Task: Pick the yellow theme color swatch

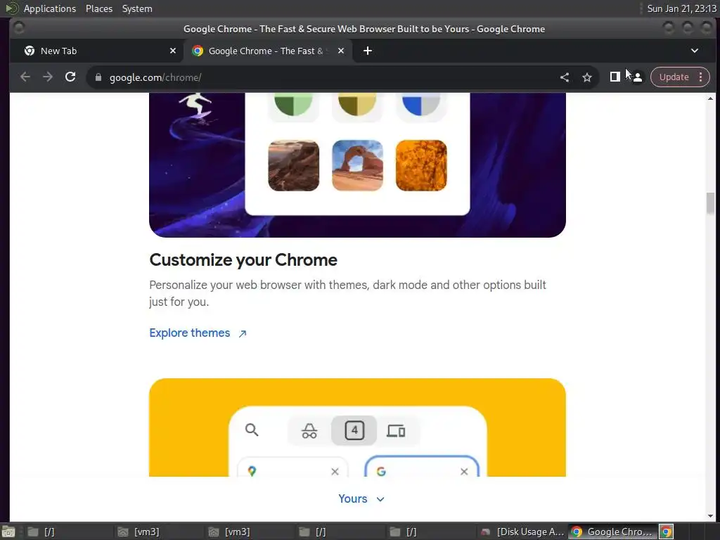Action: point(357,105)
